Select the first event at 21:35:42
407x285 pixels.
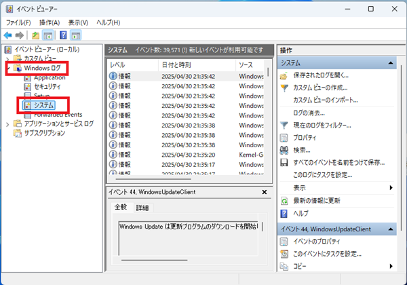point(186,76)
